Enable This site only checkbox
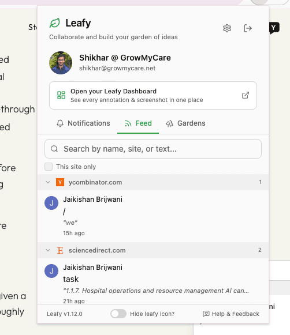Image resolution: width=290 pixels, height=335 pixels. click(x=49, y=167)
